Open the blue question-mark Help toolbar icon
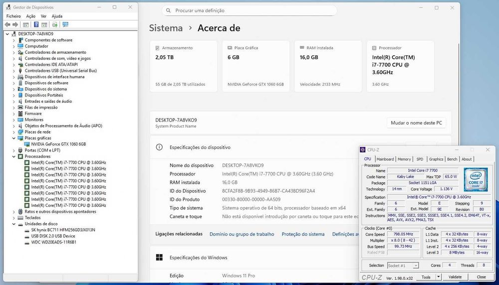499x285 pixels. click(x=36, y=24)
